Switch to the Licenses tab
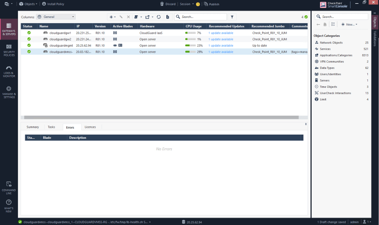 [90, 127]
